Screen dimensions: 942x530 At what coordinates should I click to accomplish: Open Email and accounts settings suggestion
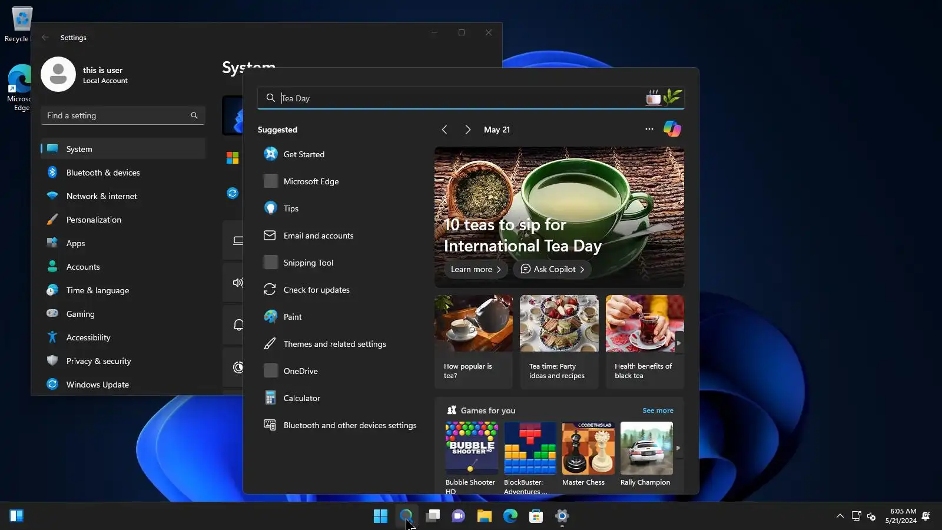[340, 236]
